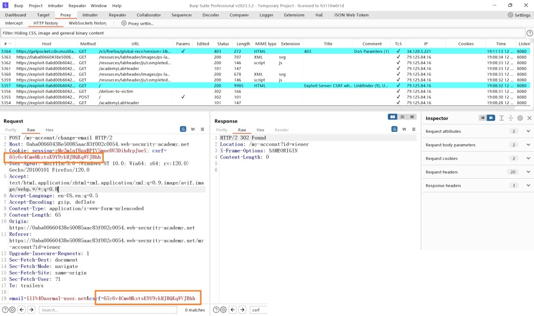The image size is (534, 316).
Task: Sort history by the # column arrow
Action: (x=10, y=43)
